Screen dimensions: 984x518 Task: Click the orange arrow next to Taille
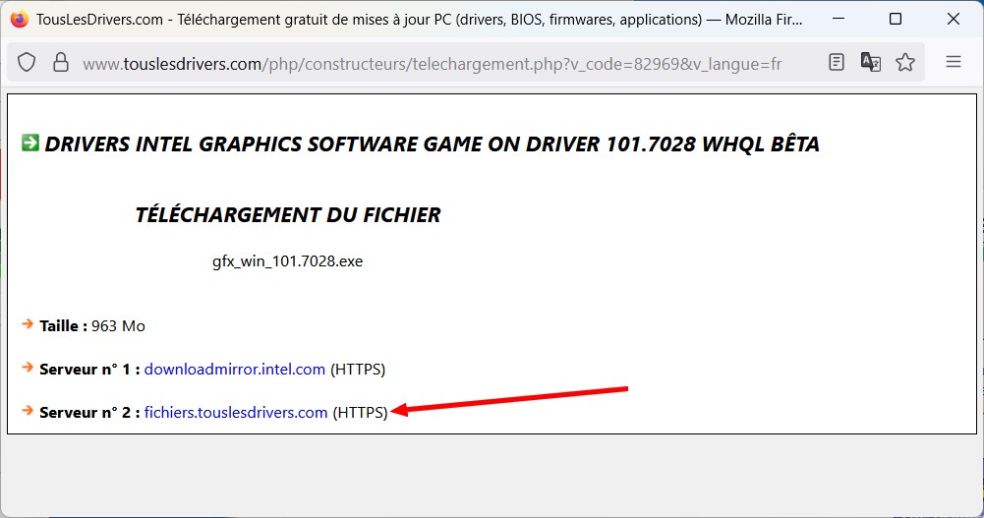click(28, 323)
